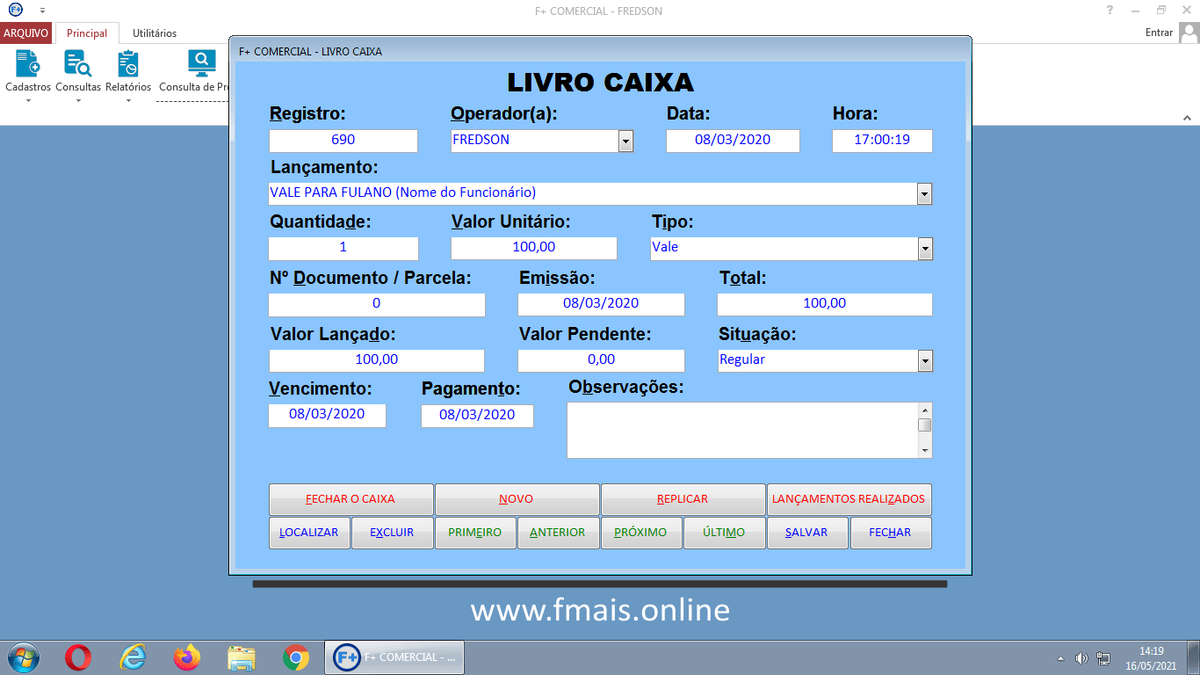Expand the Tipo dropdown showing Vale
The width and height of the screenshot is (1200, 675).
(x=923, y=248)
